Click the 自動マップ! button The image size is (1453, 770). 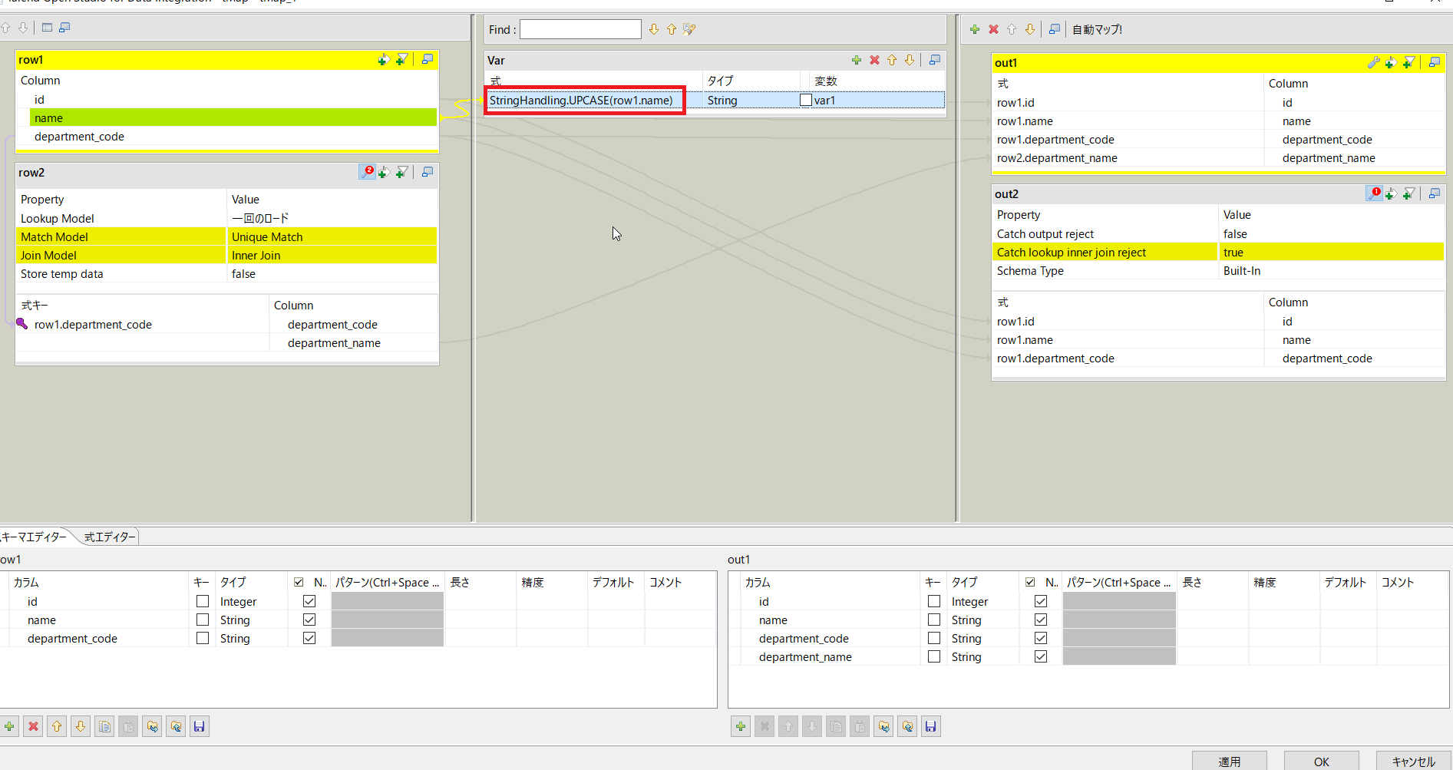[x=1097, y=30]
